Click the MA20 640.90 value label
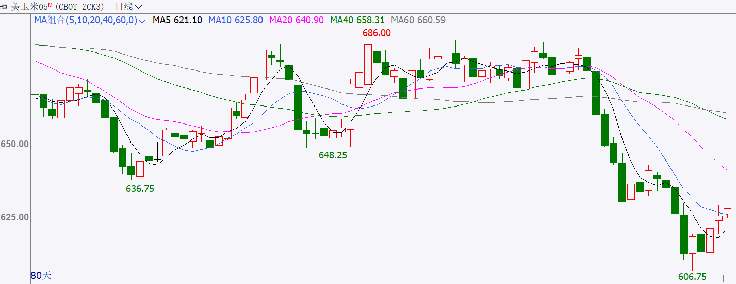736x284 pixels. click(x=297, y=20)
